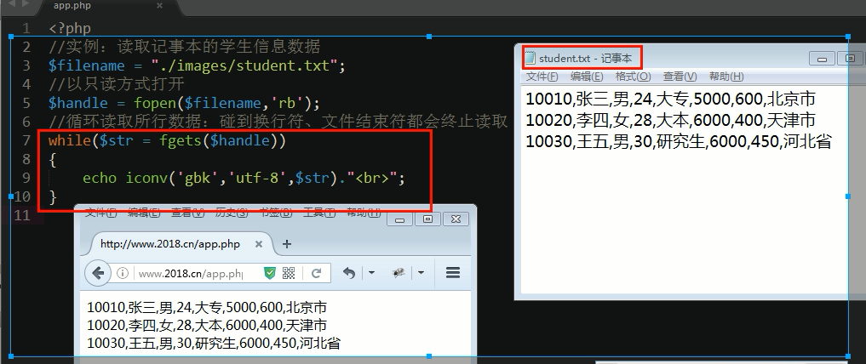This screenshot has width=866, height=364.
Task: Click the browser output line ending 北京市
Action: [207, 308]
